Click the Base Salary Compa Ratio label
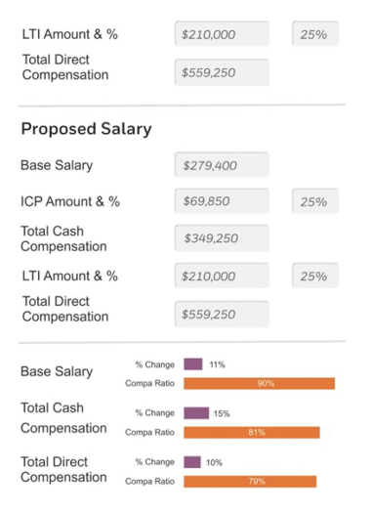 click(149, 383)
